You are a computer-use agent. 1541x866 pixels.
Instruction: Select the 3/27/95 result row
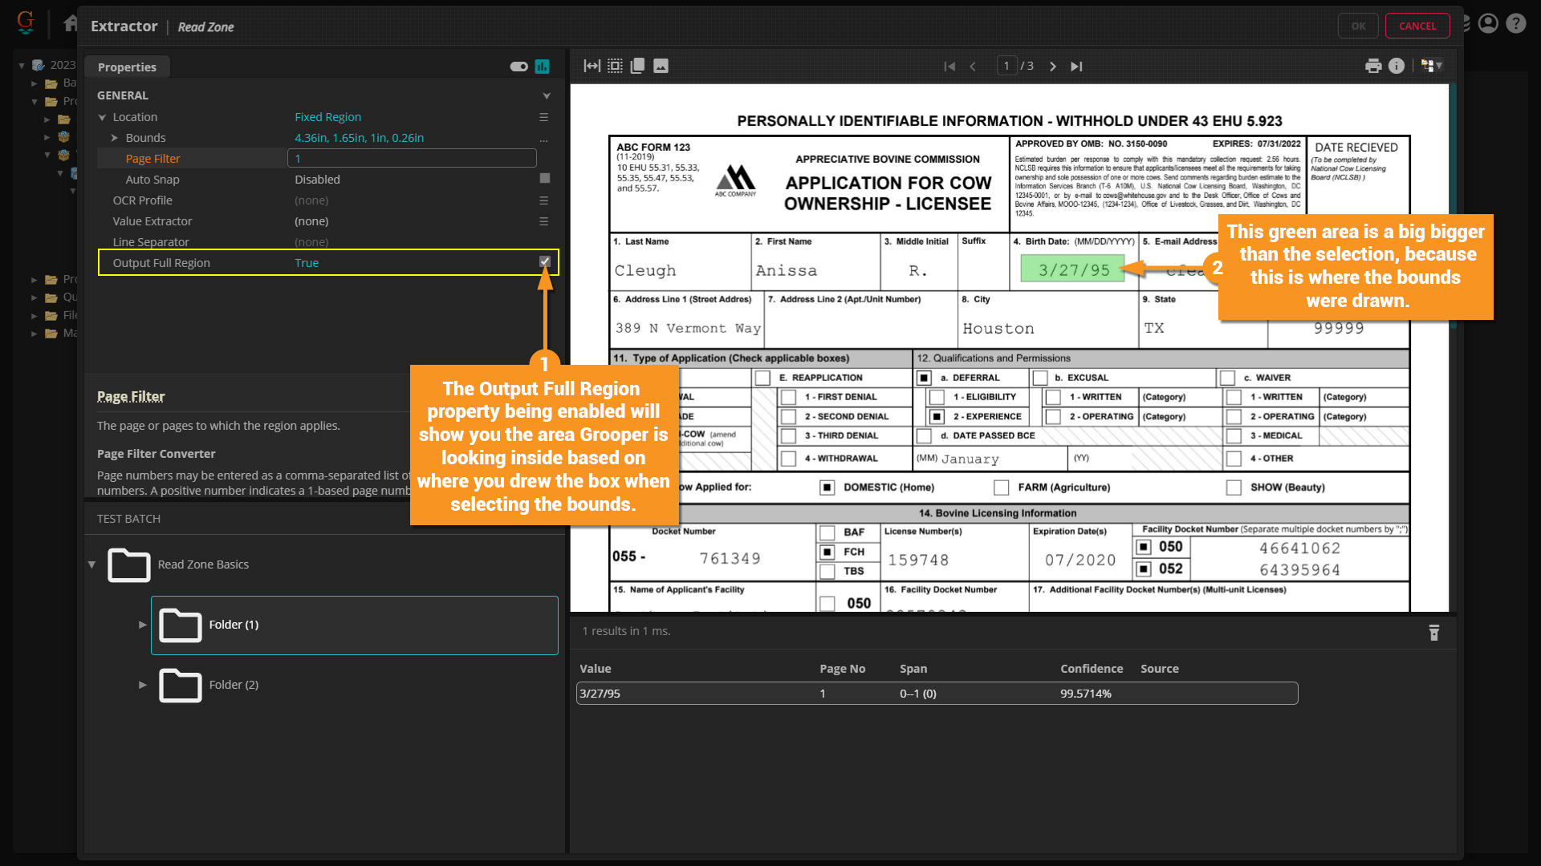pyautogui.click(x=936, y=693)
